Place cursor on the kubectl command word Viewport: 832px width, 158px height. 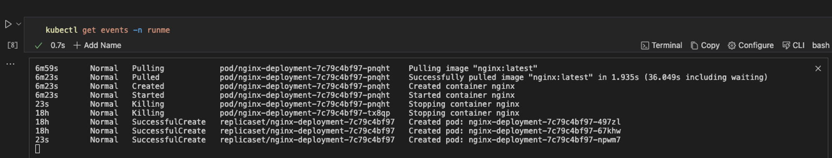(x=62, y=30)
